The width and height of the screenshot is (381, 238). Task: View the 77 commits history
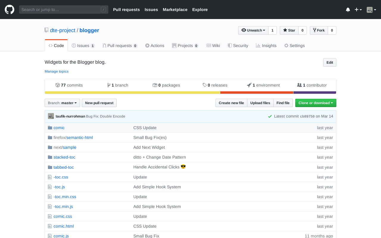(69, 85)
